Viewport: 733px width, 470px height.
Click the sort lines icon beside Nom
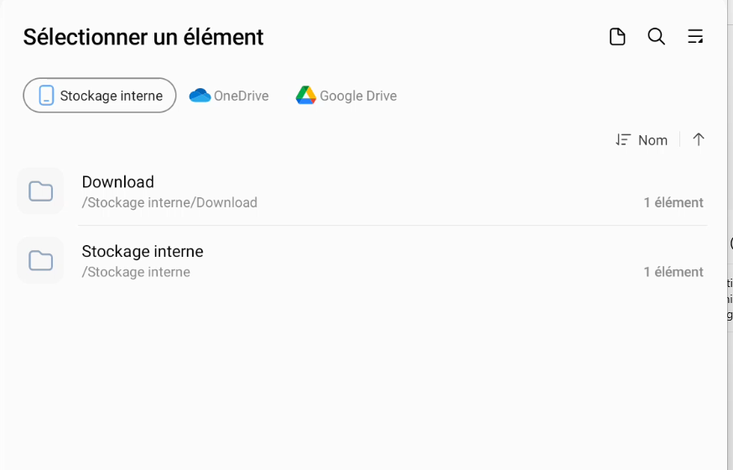pyautogui.click(x=622, y=140)
